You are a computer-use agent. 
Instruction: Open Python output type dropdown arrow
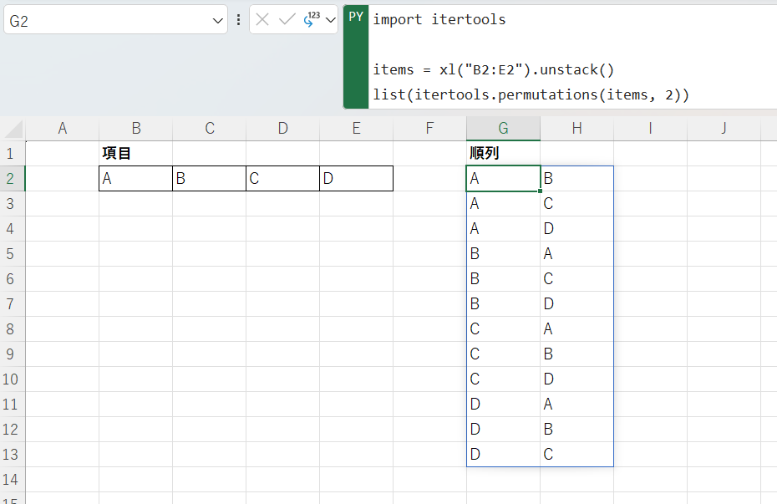[331, 20]
